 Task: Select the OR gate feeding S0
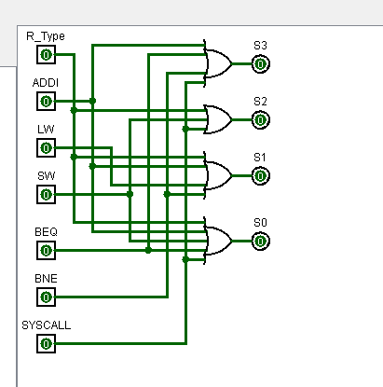click(217, 241)
